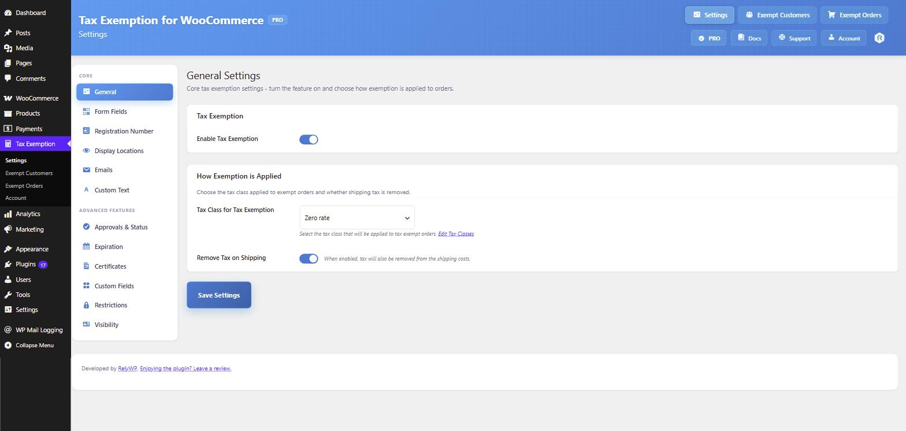Click the Comments bubble icon
The image size is (906, 431).
coord(8,79)
